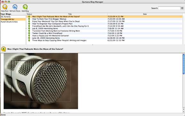This screenshot has width=185, height=116.
Task: Click the preview scrollbar up arrow
Action: 183,110
